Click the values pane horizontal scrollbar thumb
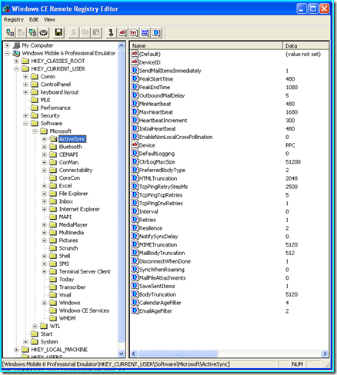 pyautogui.click(x=178, y=353)
